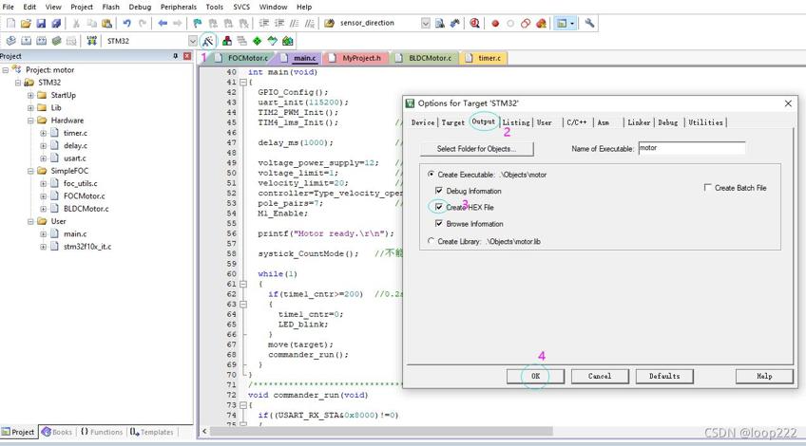Insert a bookmark with the flag icon
Viewport: 806px width, 446px height.
(198, 23)
